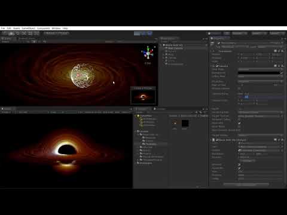Click the Camera Preview thumbnail in Scene view
The width and height of the screenshot is (287, 215).
point(143,97)
